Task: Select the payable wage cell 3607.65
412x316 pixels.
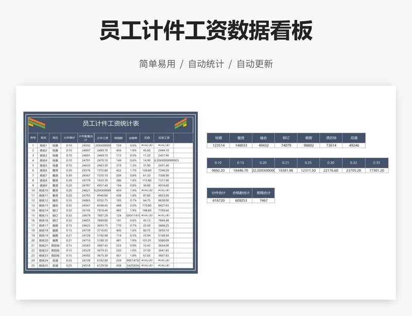Action: coord(164,256)
